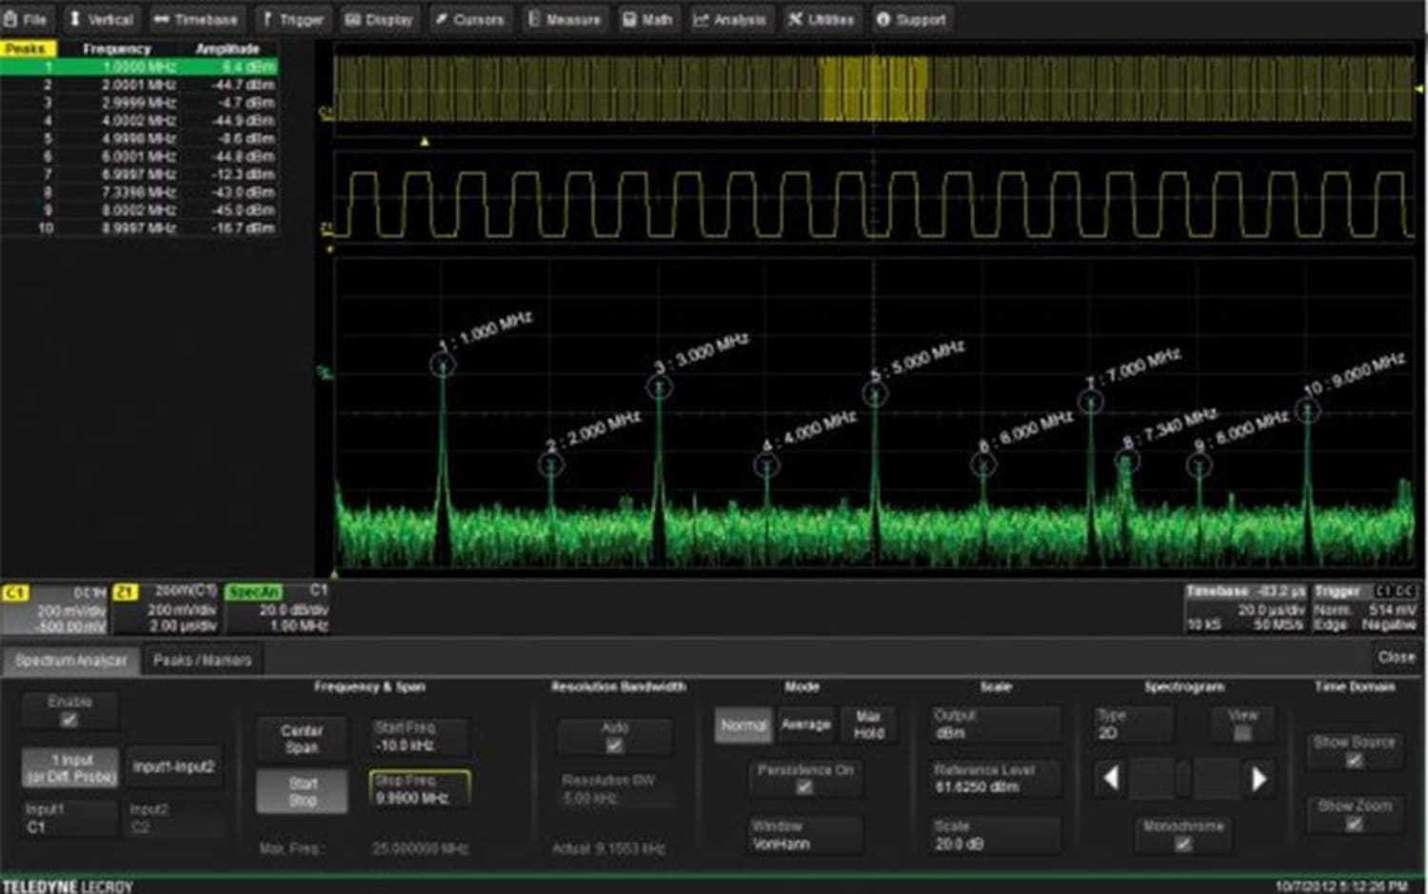Click the Utilities toolbar icon
This screenshot has width=1428, height=894.
(x=819, y=19)
